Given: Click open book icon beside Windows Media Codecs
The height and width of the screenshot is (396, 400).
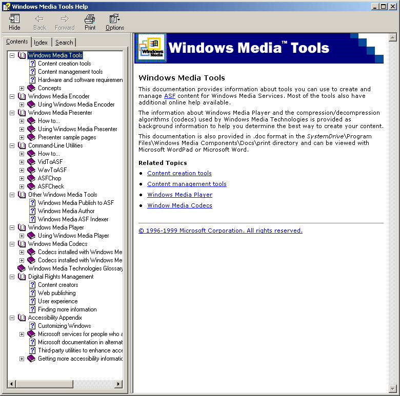Looking at the screenshot, I should [x=22, y=244].
